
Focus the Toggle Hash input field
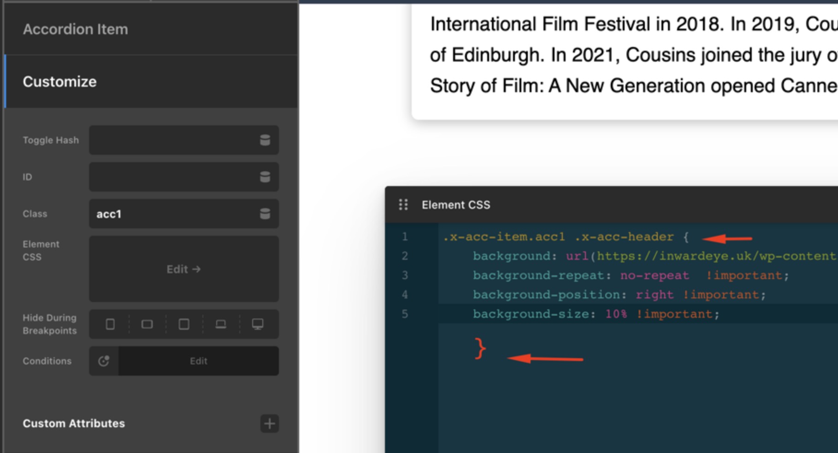click(x=173, y=140)
